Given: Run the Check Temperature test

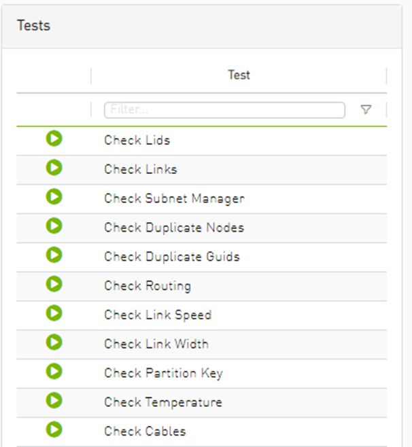Looking at the screenshot, I should coord(54,401).
